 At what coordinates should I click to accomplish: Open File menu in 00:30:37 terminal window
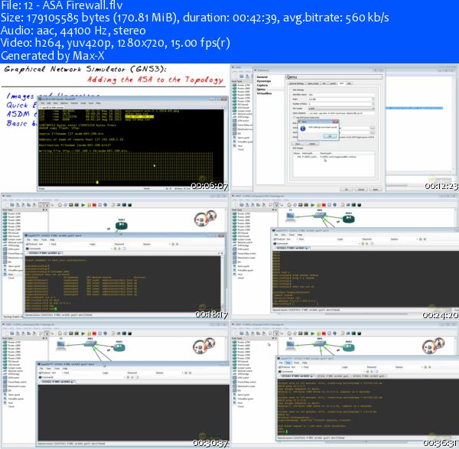tap(41, 368)
